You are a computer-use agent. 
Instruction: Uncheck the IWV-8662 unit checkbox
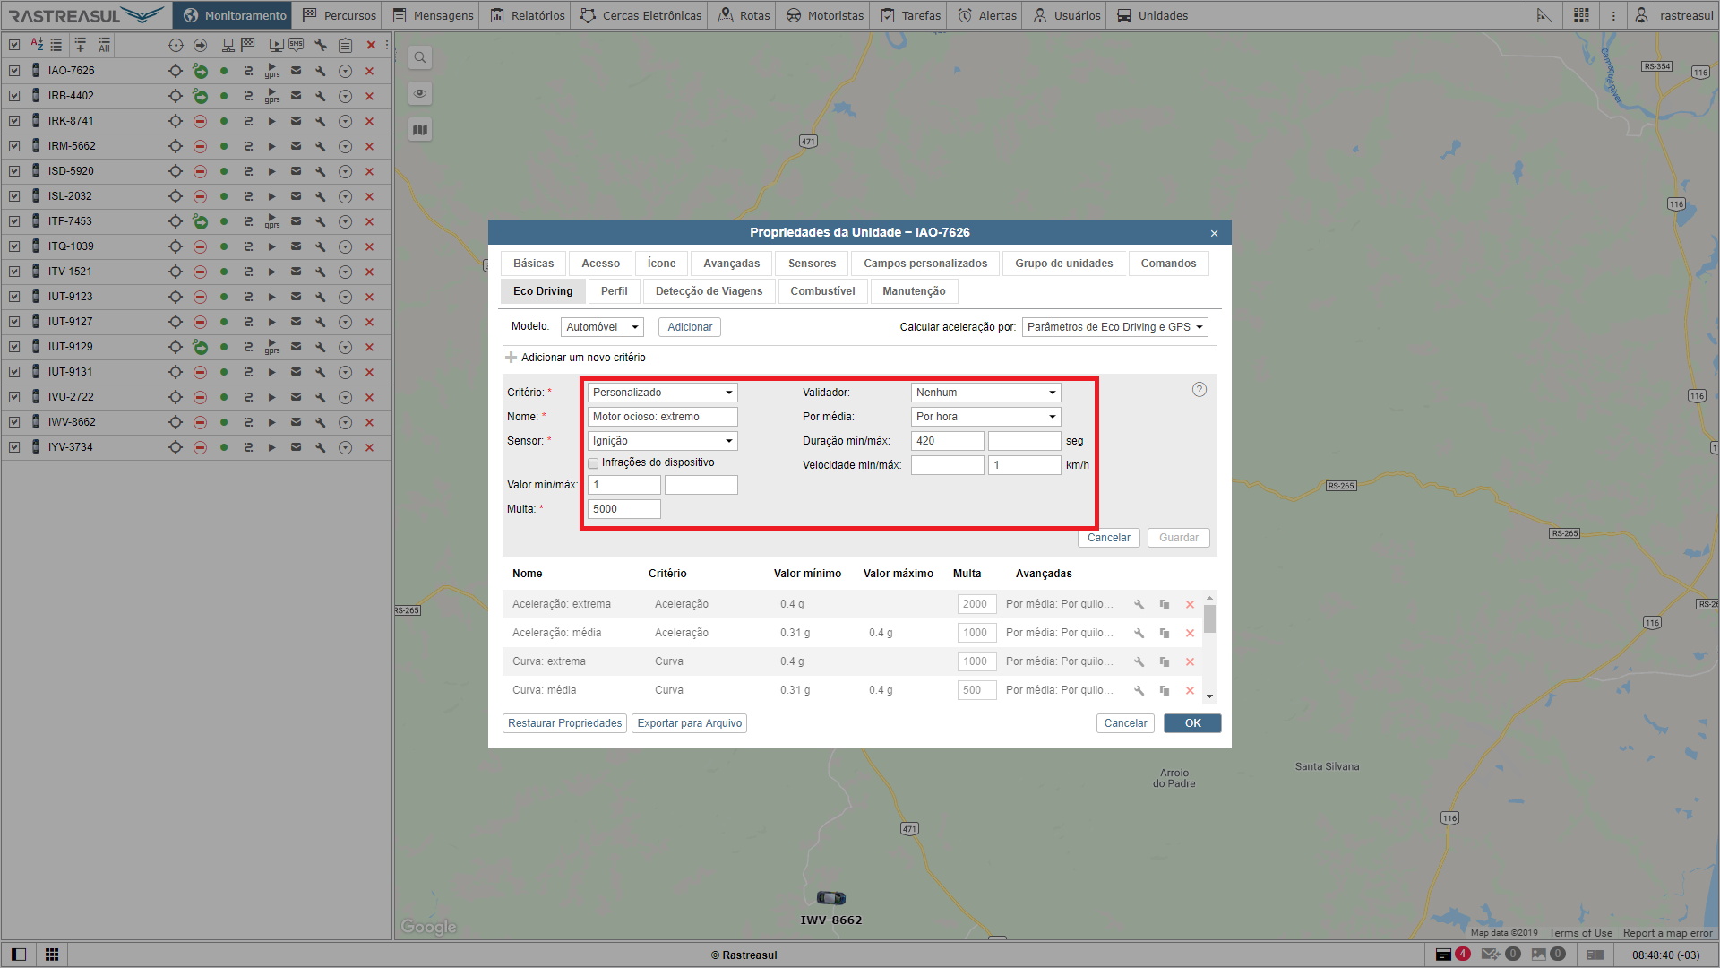pyautogui.click(x=14, y=422)
